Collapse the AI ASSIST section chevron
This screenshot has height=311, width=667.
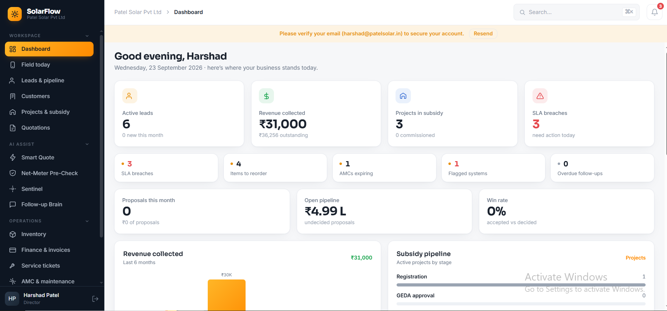point(87,144)
